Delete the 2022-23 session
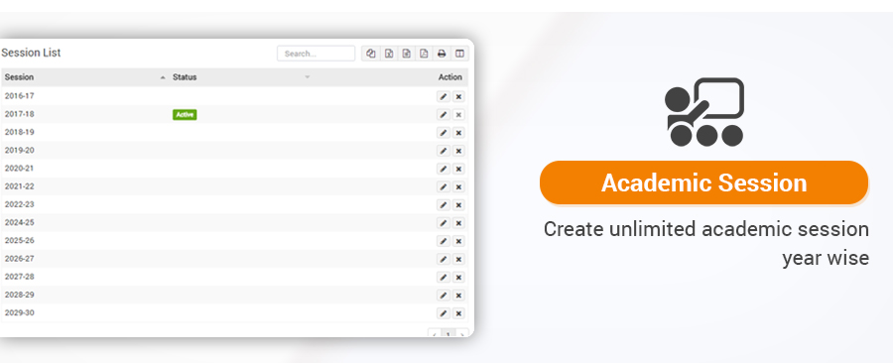The width and height of the screenshot is (893, 363). click(458, 205)
